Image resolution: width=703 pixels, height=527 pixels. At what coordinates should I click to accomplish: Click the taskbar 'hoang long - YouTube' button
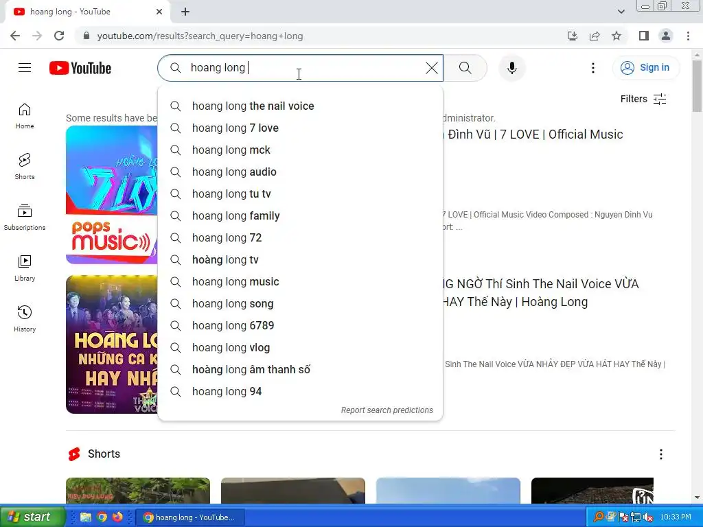pos(191,517)
